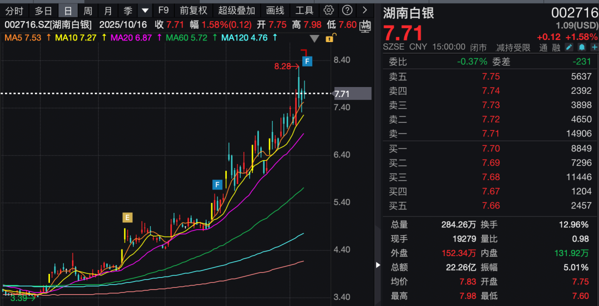
Task: Click the blue F marker near 8.28 high
Action: [x=307, y=60]
